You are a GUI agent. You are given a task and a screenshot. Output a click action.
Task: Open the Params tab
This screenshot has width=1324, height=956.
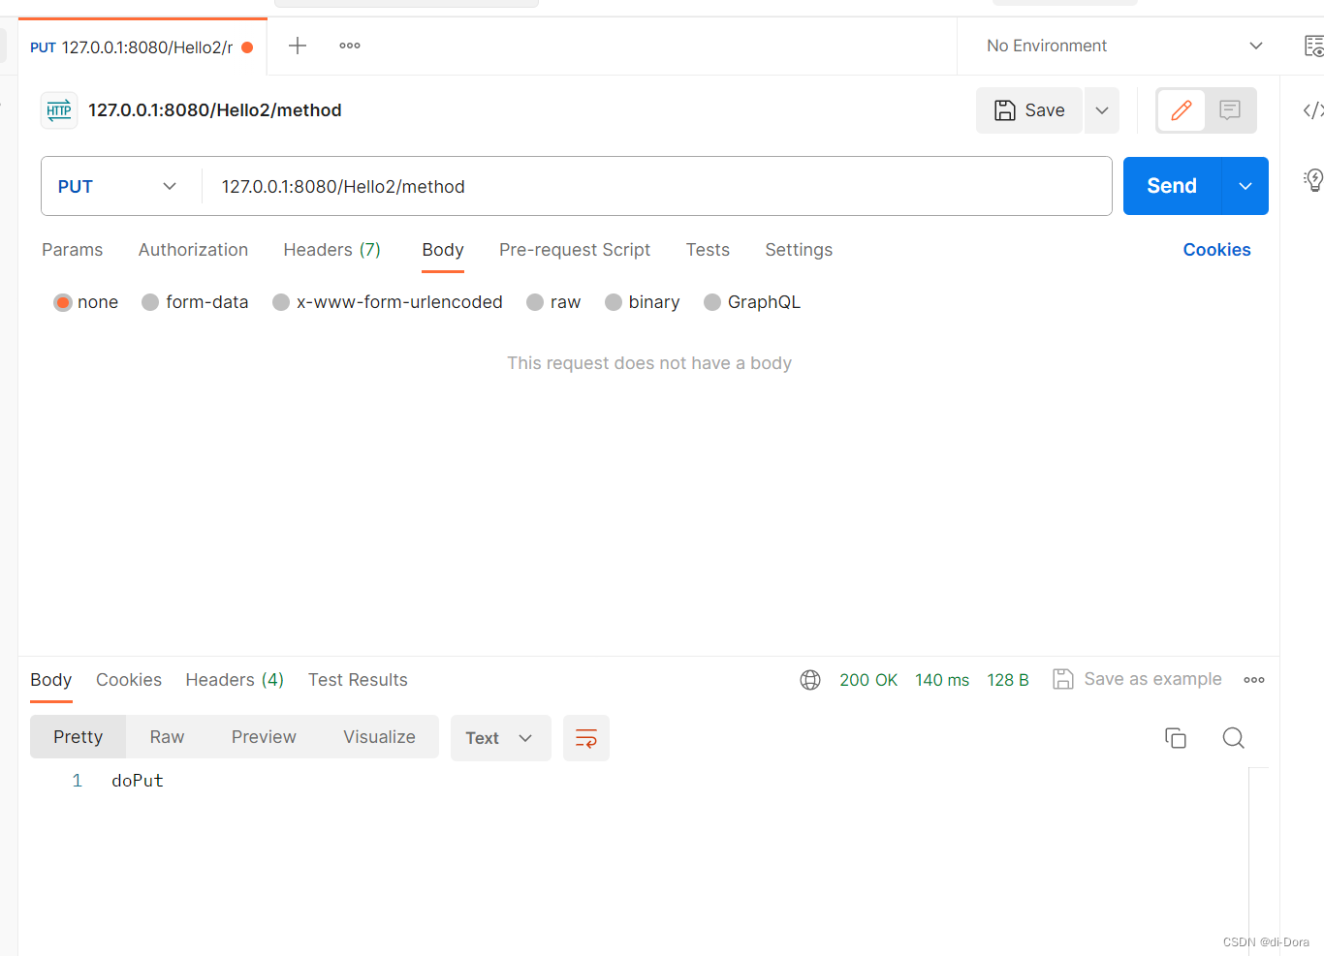pyautogui.click(x=72, y=250)
